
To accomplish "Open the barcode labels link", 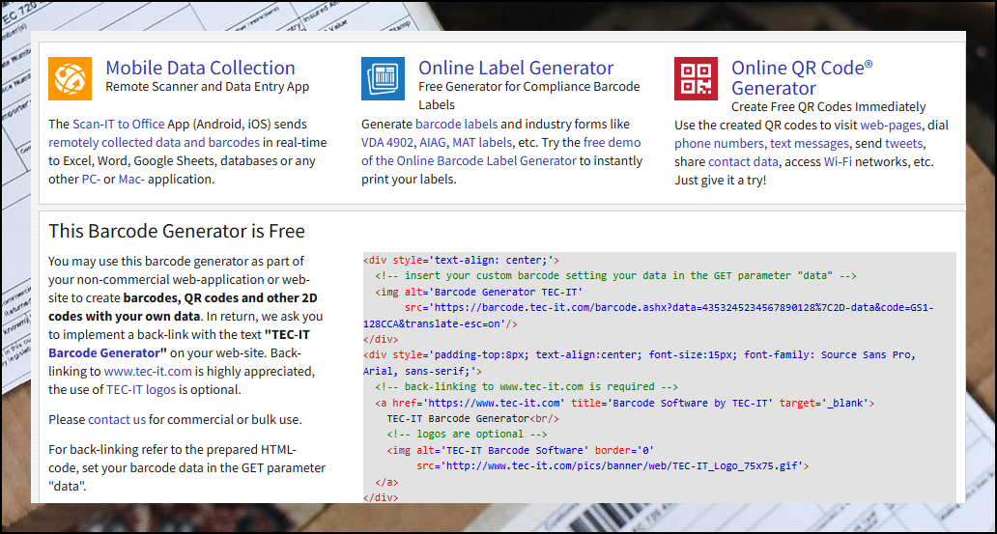I will click(457, 124).
